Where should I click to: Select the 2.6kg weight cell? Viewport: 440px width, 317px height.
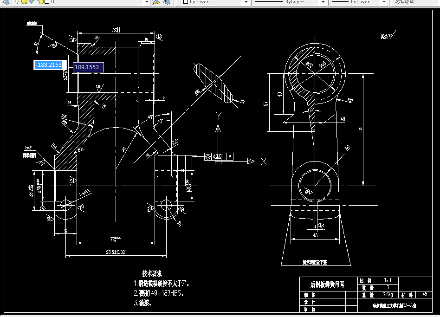(x=388, y=294)
